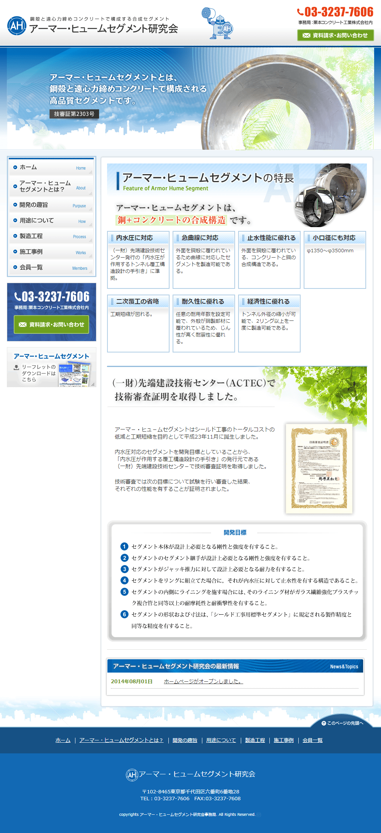Click the small icon after All Rights Reserved
Image resolution: width=381 pixels, height=833 pixels.
pos(259,815)
